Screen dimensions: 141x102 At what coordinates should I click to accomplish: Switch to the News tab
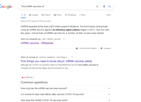coord(58,15)
